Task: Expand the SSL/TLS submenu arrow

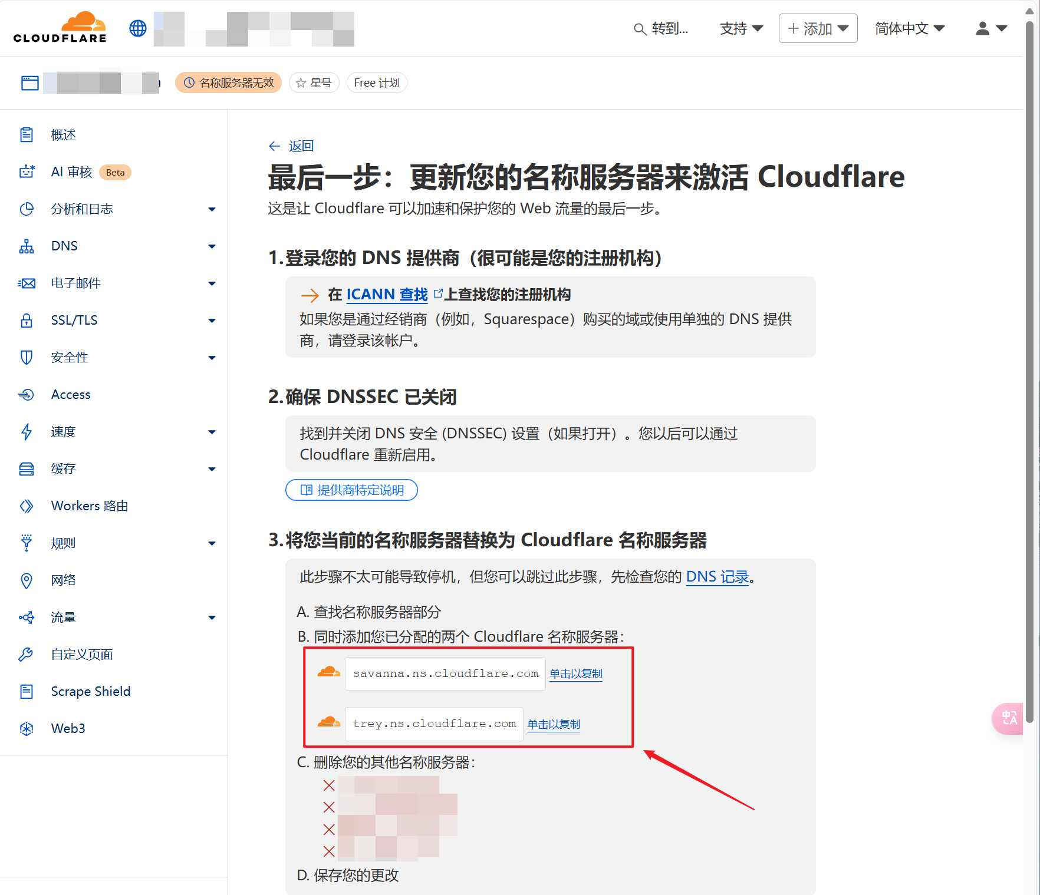Action: tap(212, 321)
